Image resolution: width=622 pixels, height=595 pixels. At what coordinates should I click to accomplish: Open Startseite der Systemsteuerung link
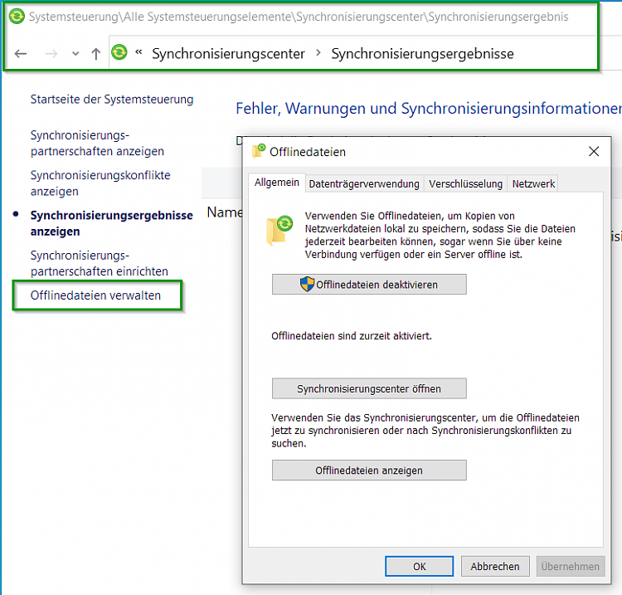point(112,100)
